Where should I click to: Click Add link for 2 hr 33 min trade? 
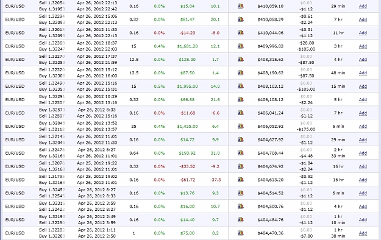[x=363, y=153]
